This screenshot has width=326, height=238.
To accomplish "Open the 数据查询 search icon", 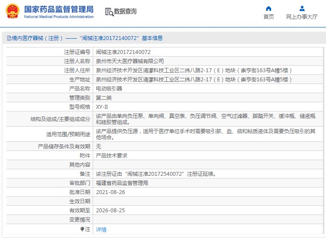I will point(109,12).
